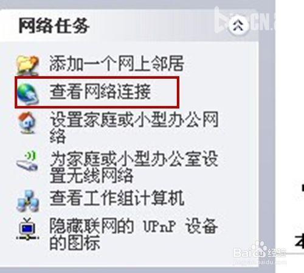Click the wrapped 的图标 second line text
The image size is (304, 273).
75,243
